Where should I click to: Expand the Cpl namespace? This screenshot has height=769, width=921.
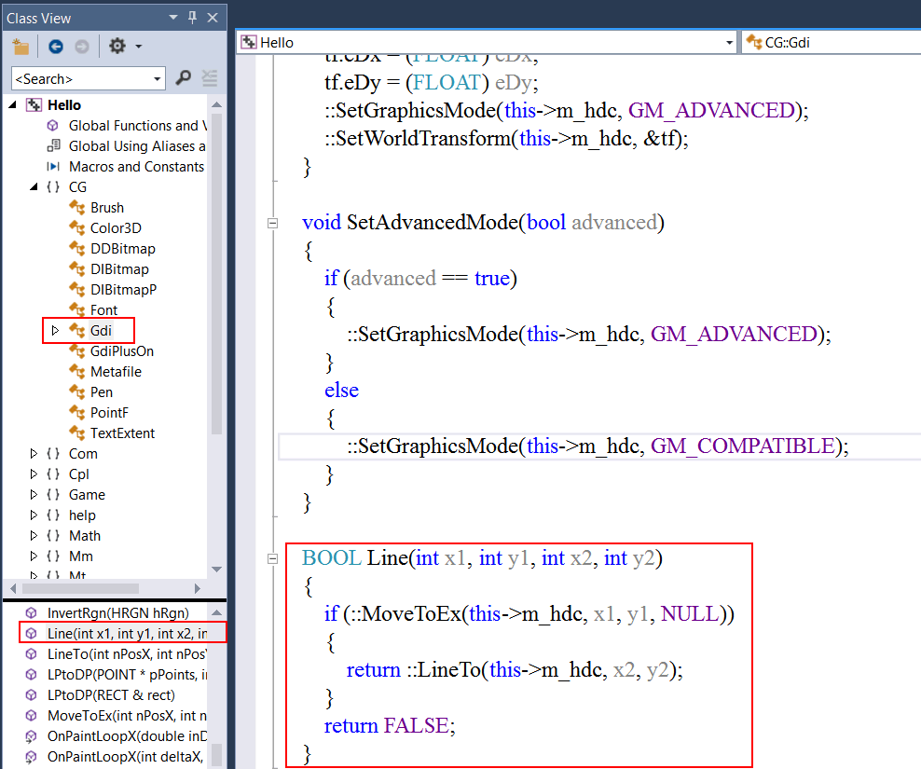pyautogui.click(x=34, y=474)
